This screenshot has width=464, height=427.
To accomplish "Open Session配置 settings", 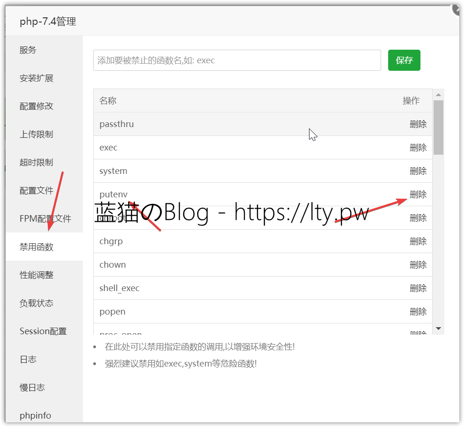I will pyautogui.click(x=43, y=331).
